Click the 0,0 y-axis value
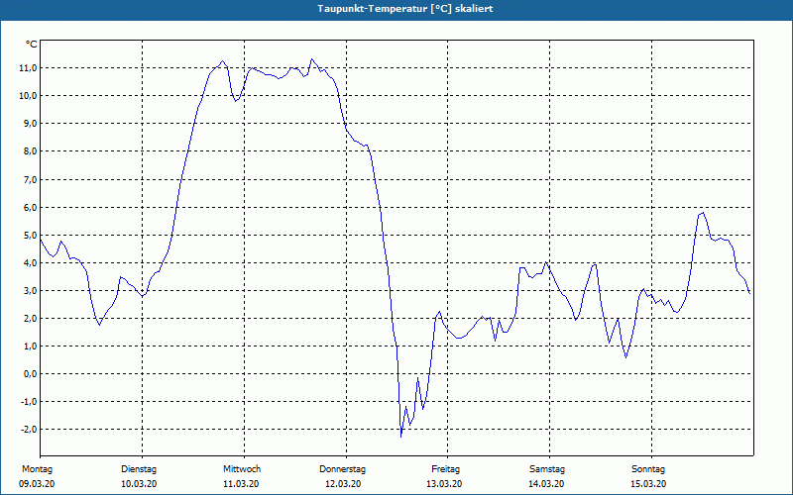 [x=30, y=374]
